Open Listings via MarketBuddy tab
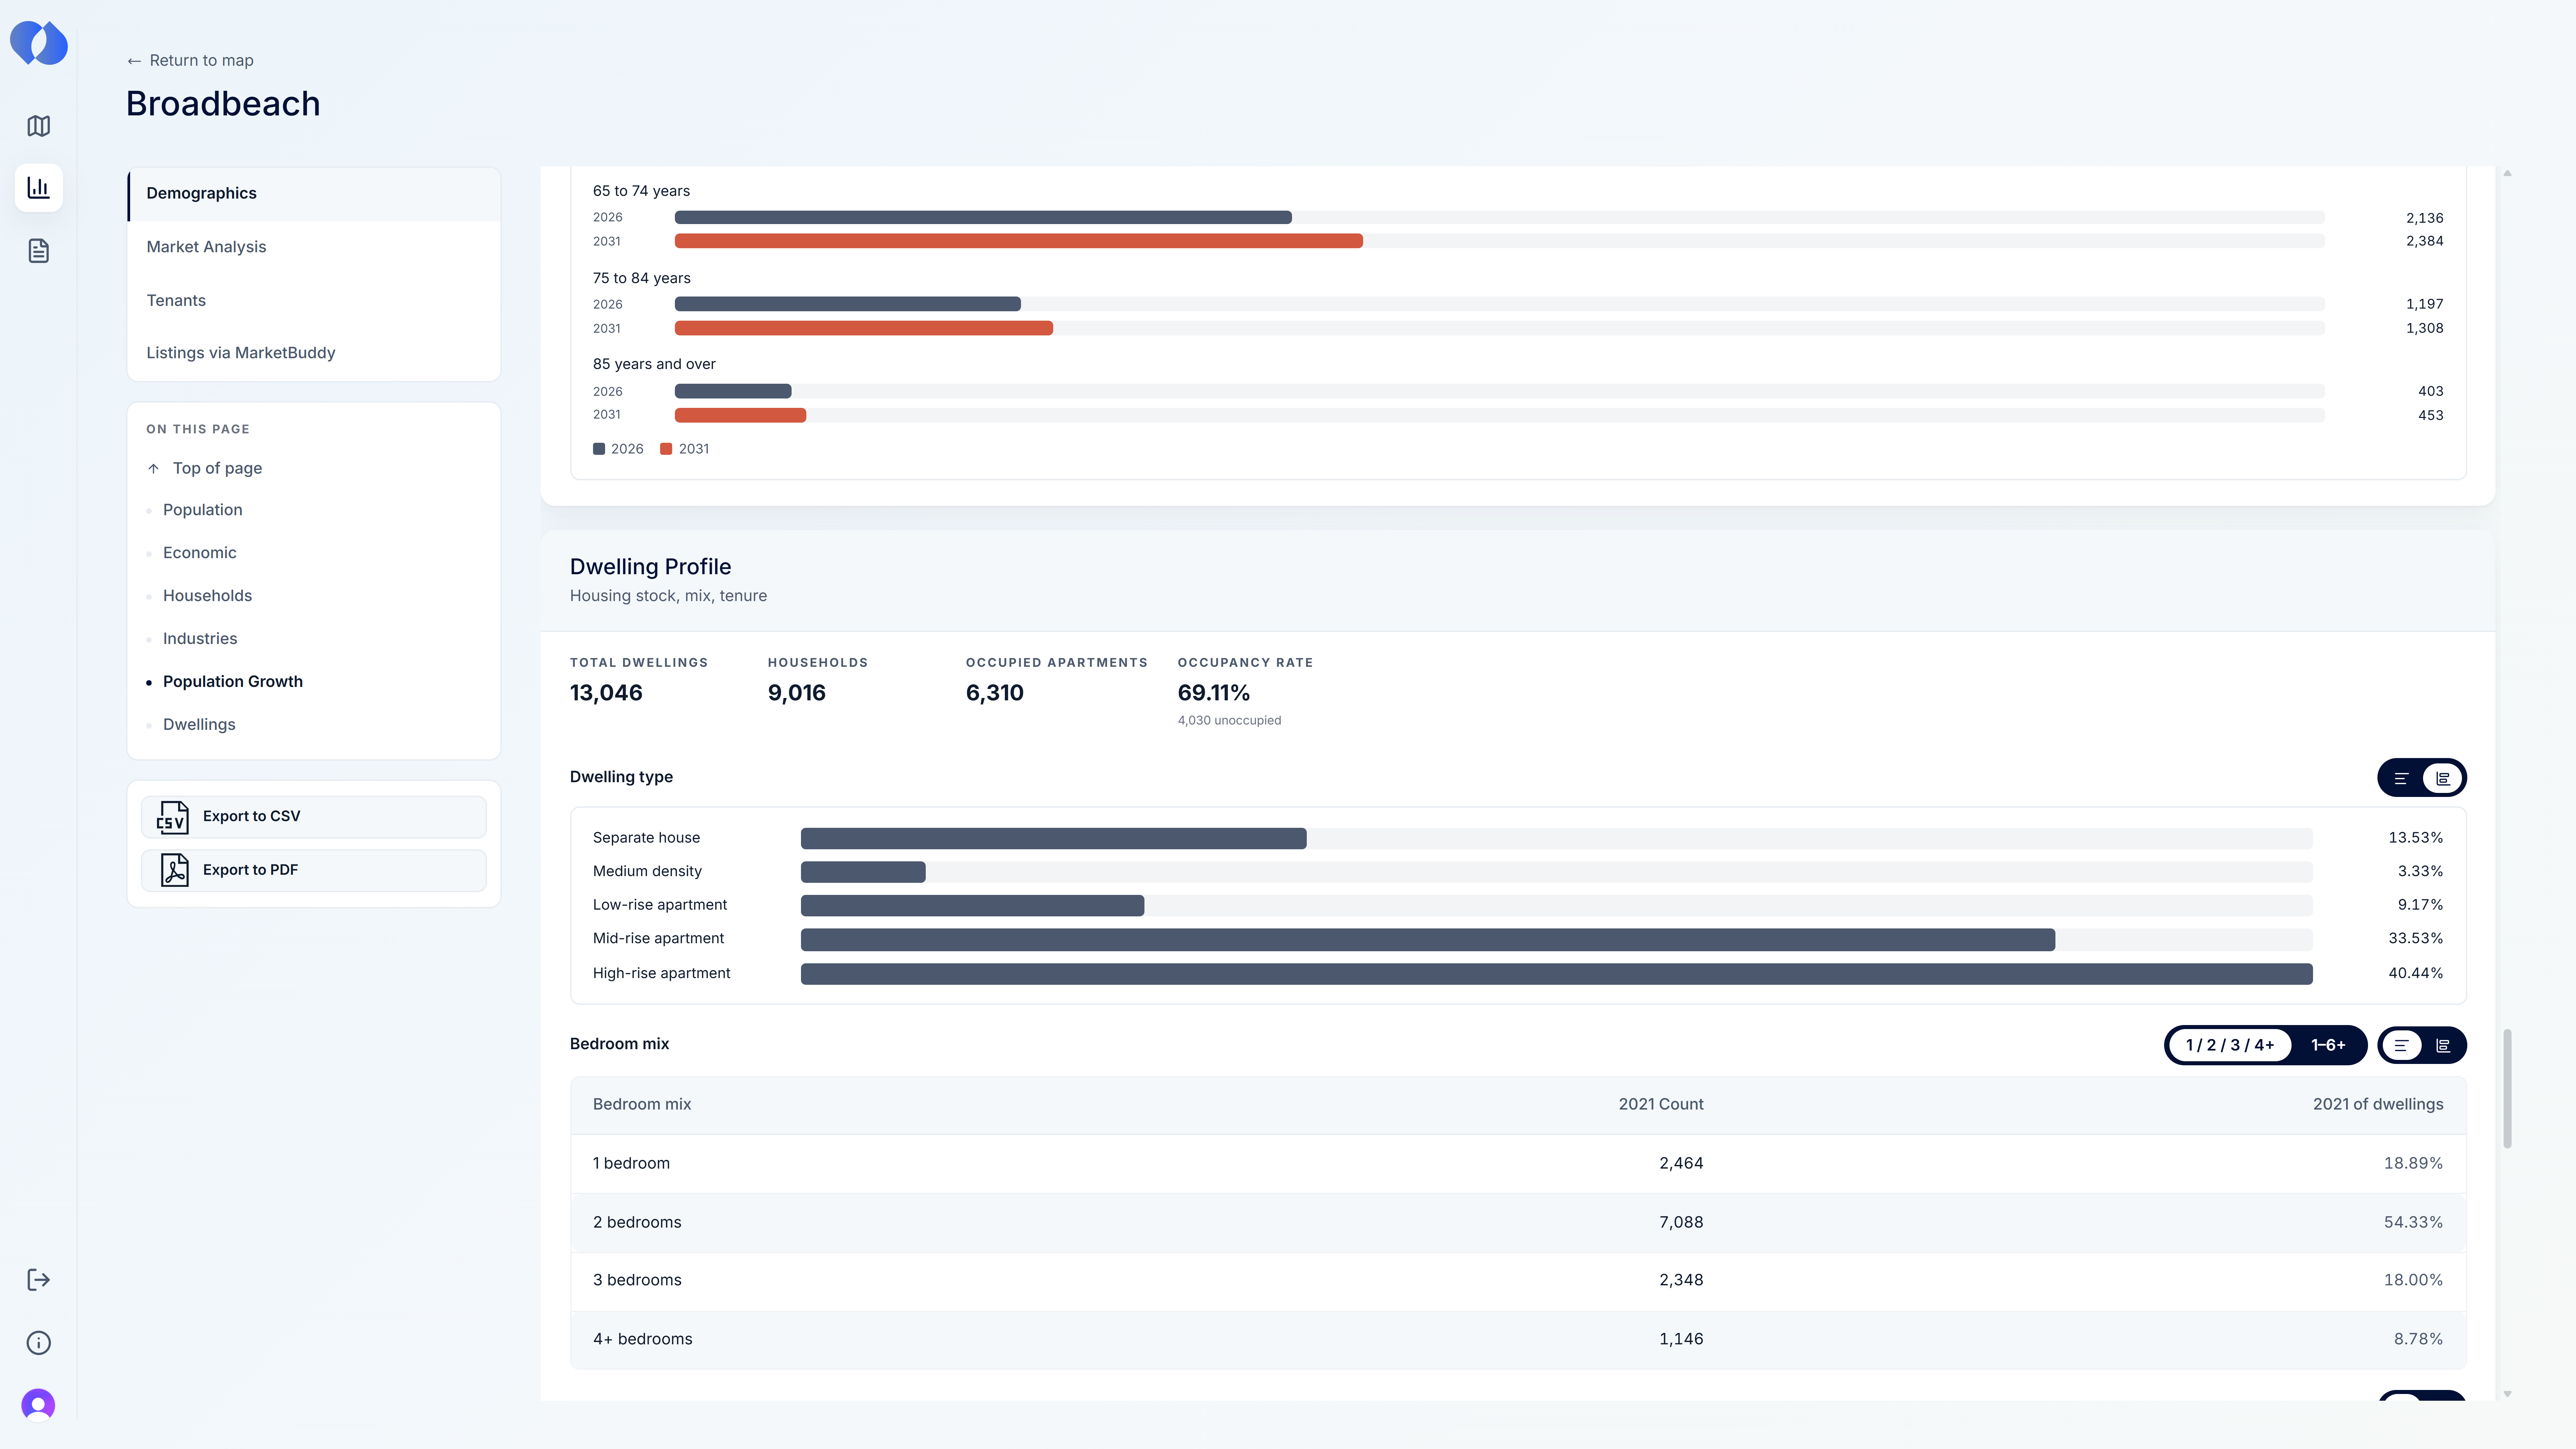2576x1449 pixels. click(314, 353)
